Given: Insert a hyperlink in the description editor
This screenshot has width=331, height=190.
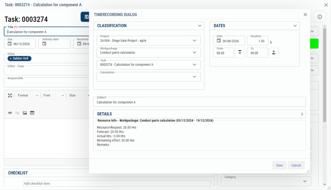Looking at the screenshot, I should point(10,112).
